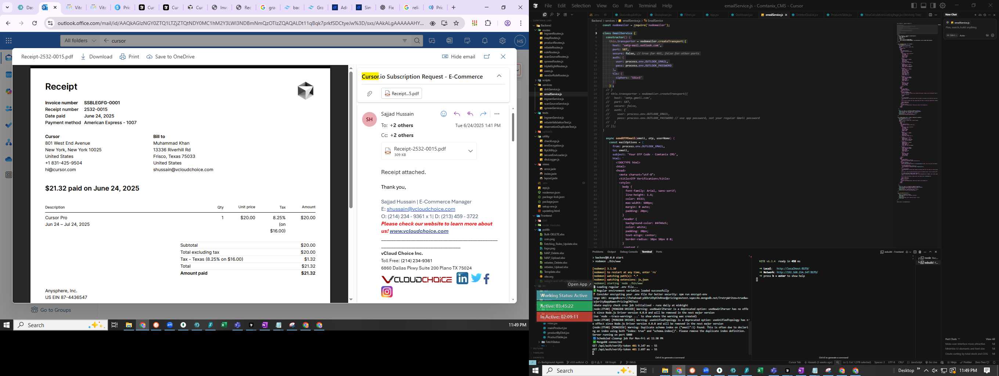Viewport: 999px width, 376px height.
Task: Click the paperclip attachments icon
Action: tap(369, 93)
